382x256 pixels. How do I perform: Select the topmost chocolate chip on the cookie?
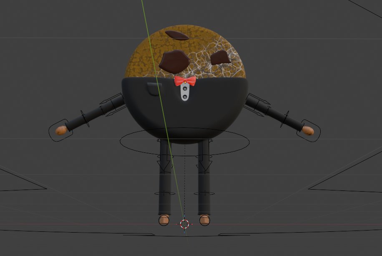point(177,35)
